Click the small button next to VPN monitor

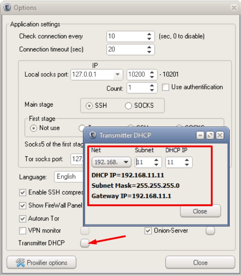tap(85, 231)
